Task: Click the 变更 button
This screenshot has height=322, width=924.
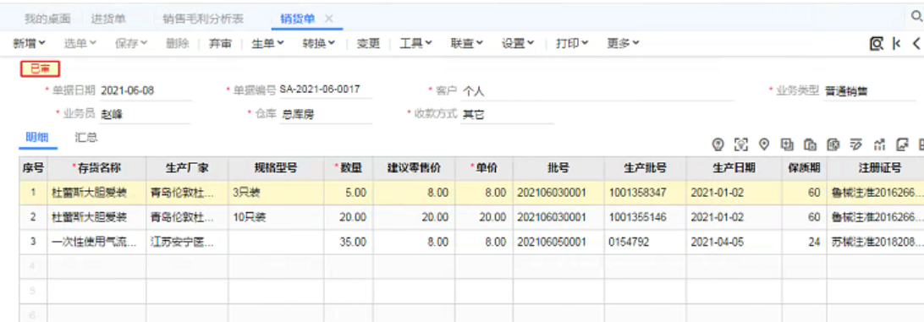Action: pos(368,44)
